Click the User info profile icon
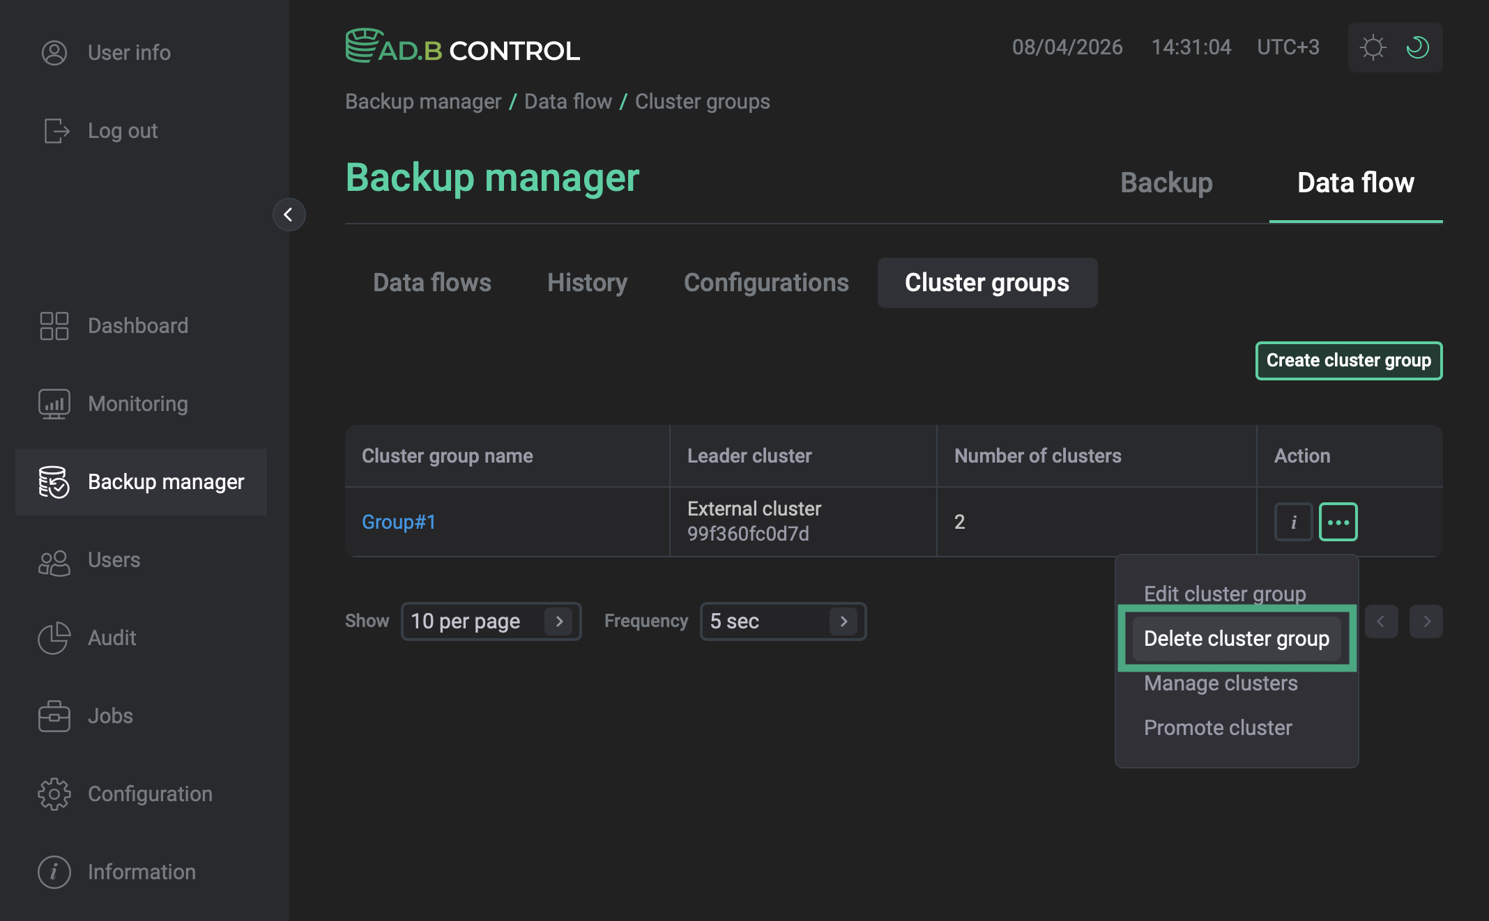 54,53
